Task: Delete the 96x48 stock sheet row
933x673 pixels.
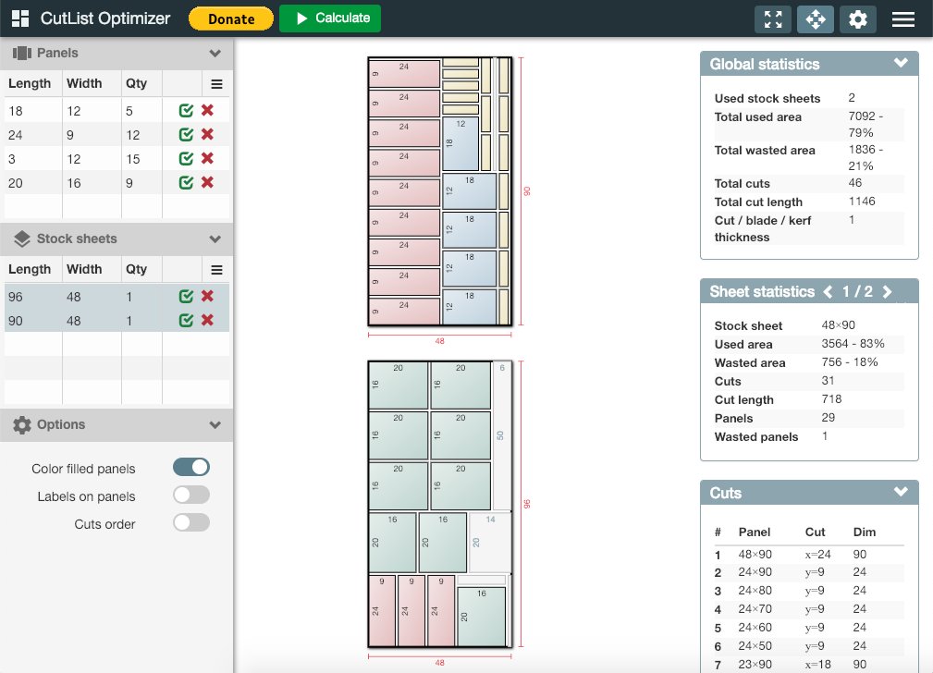Action: 207,296
